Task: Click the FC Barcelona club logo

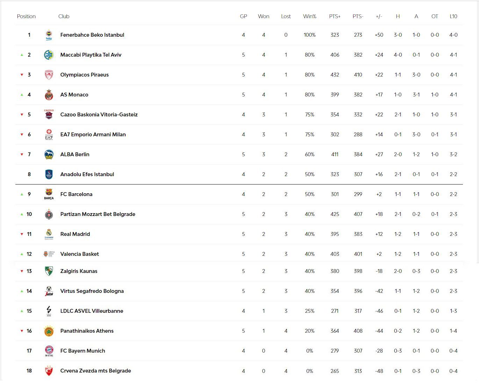Action: [49, 194]
